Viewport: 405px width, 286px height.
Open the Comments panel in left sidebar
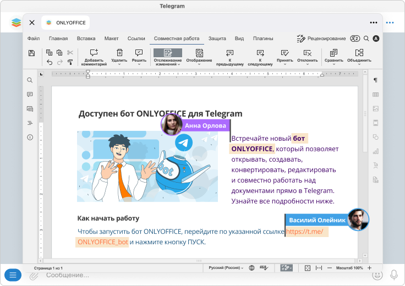coord(30,95)
